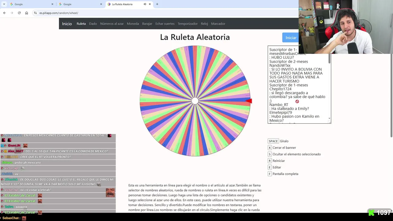Open Números al azar page
The height and width of the screenshot is (221, 393).
pyautogui.click(x=112, y=24)
